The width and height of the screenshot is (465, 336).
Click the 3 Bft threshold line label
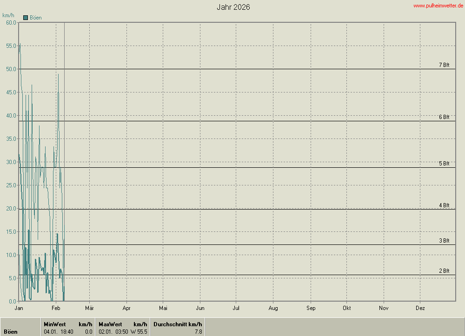pyautogui.click(x=444, y=241)
